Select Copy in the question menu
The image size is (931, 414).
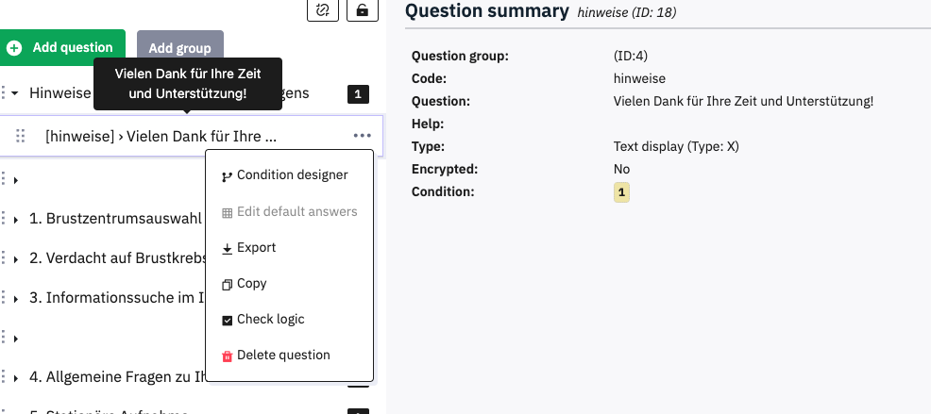pos(251,284)
